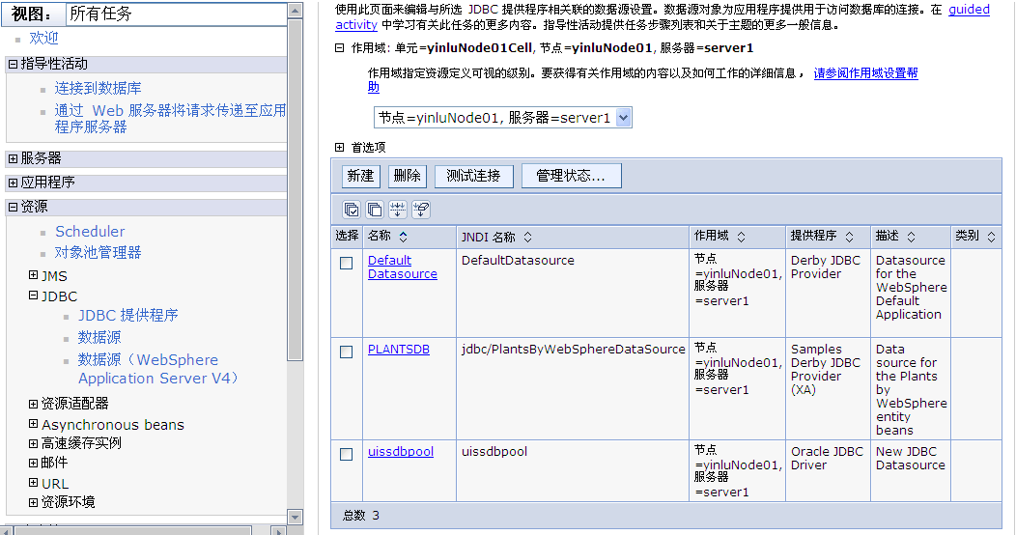Open JDBC 提供程序 in navigation tree
The width and height of the screenshot is (1016, 535).
coord(127,315)
